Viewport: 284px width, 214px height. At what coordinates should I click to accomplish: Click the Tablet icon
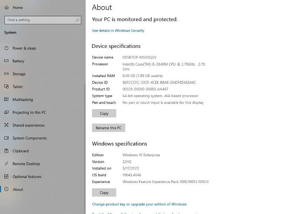pos(6,87)
